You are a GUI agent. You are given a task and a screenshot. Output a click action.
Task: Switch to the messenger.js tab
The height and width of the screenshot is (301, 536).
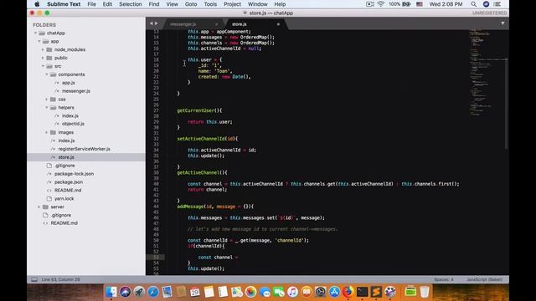click(x=183, y=24)
